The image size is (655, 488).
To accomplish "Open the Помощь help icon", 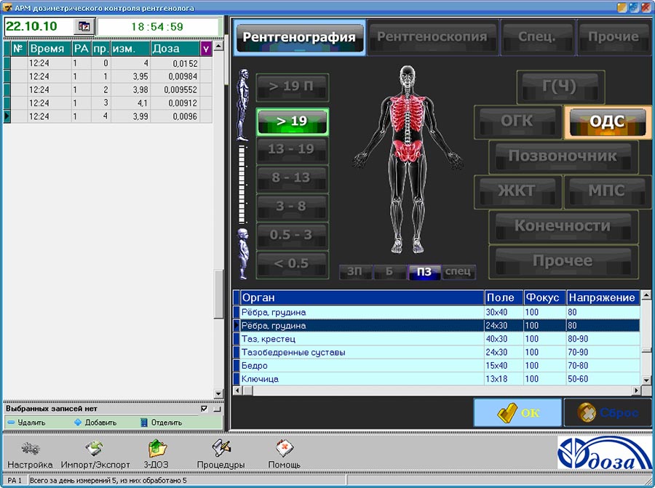I will point(284,449).
